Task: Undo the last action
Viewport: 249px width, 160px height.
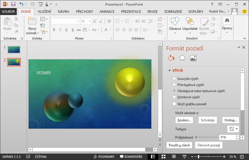Action: pos(21,4)
